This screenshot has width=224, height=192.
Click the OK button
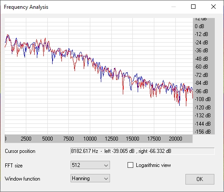pos(200,179)
